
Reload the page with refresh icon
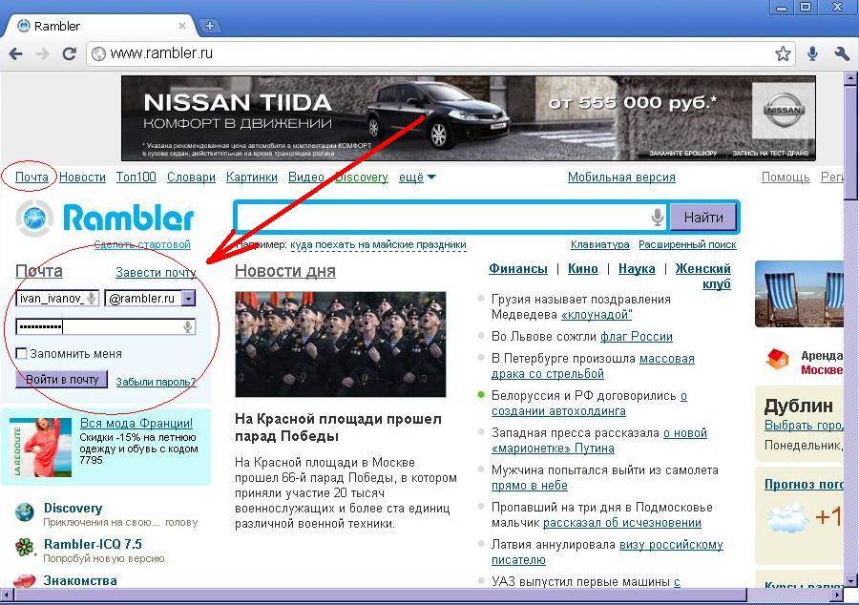click(x=69, y=53)
